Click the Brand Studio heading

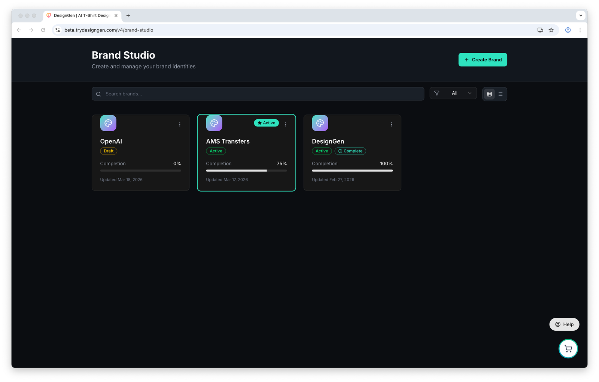coord(124,55)
